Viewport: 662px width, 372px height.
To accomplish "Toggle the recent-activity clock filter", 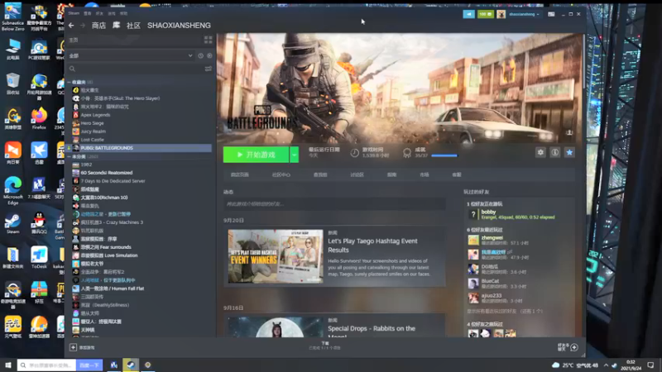I will pos(200,55).
